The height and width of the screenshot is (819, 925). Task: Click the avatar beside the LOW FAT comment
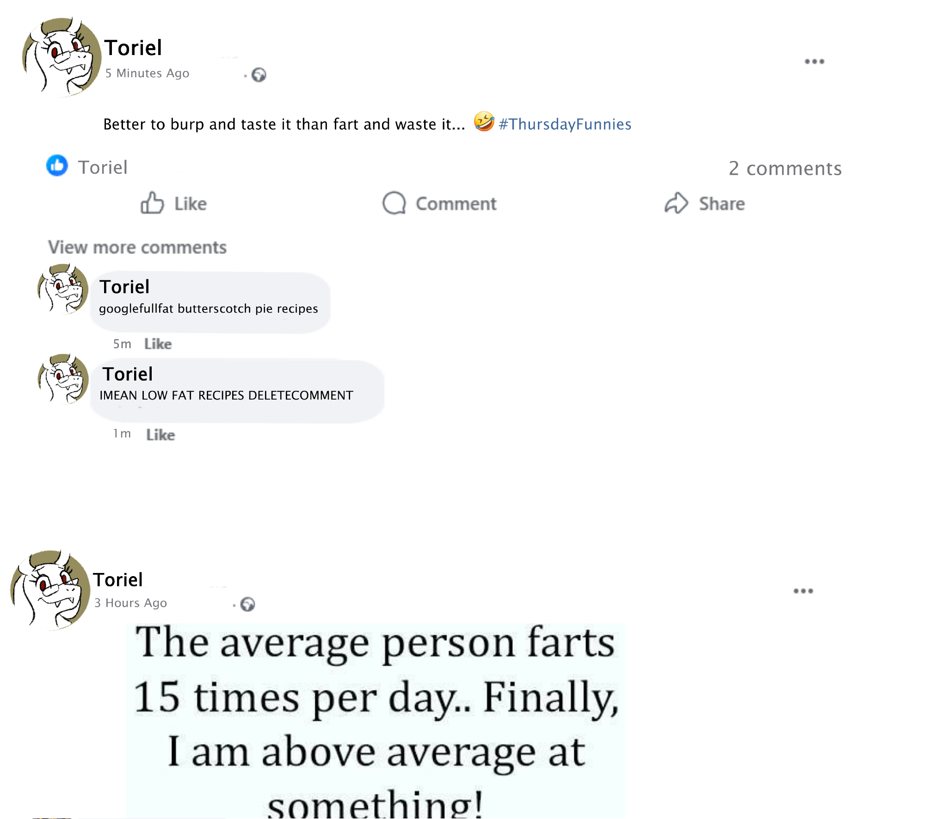(x=63, y=380)
